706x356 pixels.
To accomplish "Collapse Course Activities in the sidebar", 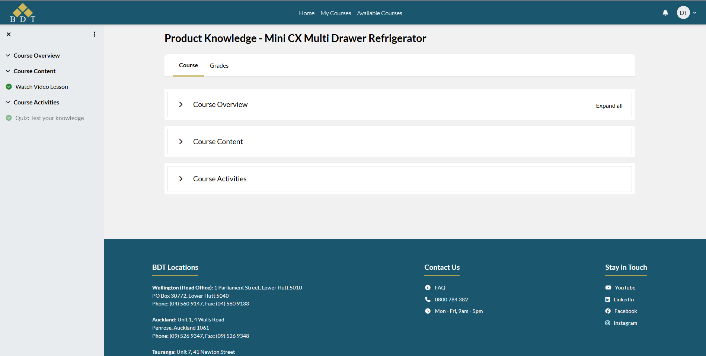I will [8, 102].
